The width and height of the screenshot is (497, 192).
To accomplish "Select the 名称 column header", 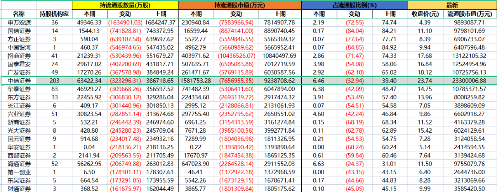I will point(19,14).
